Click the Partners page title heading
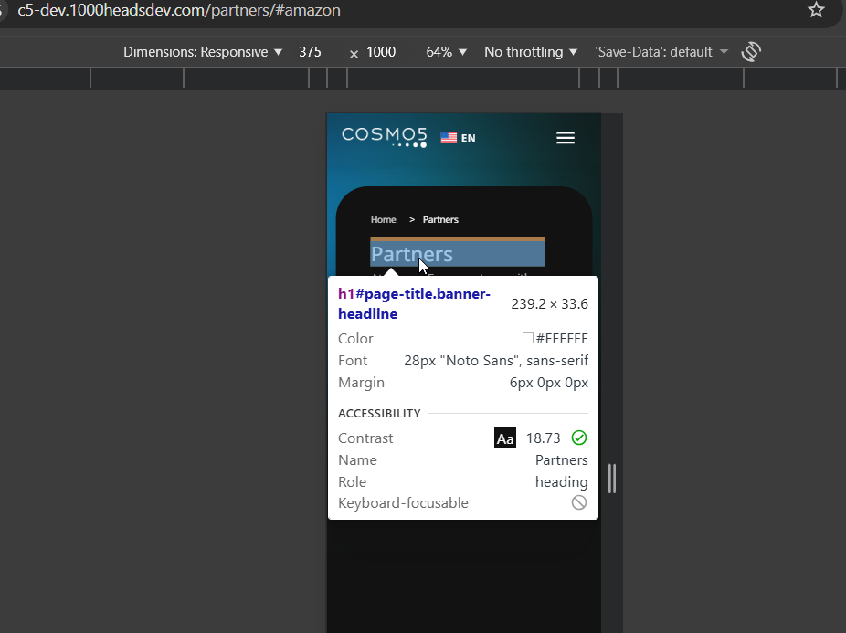 pos(458,254)
